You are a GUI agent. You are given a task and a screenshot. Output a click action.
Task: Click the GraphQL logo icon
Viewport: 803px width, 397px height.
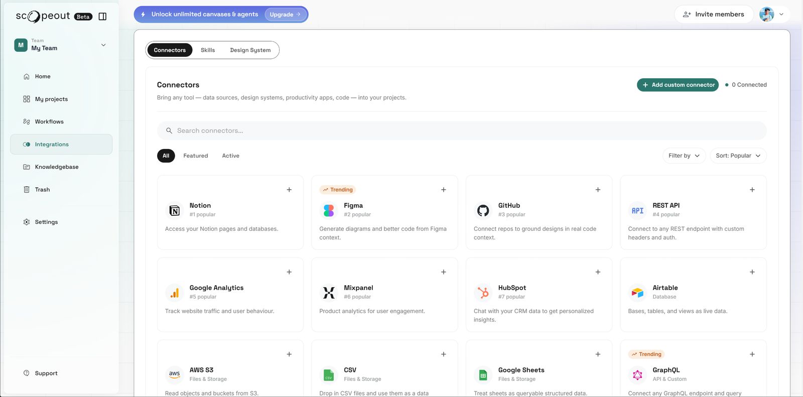[x=637, y=375]
